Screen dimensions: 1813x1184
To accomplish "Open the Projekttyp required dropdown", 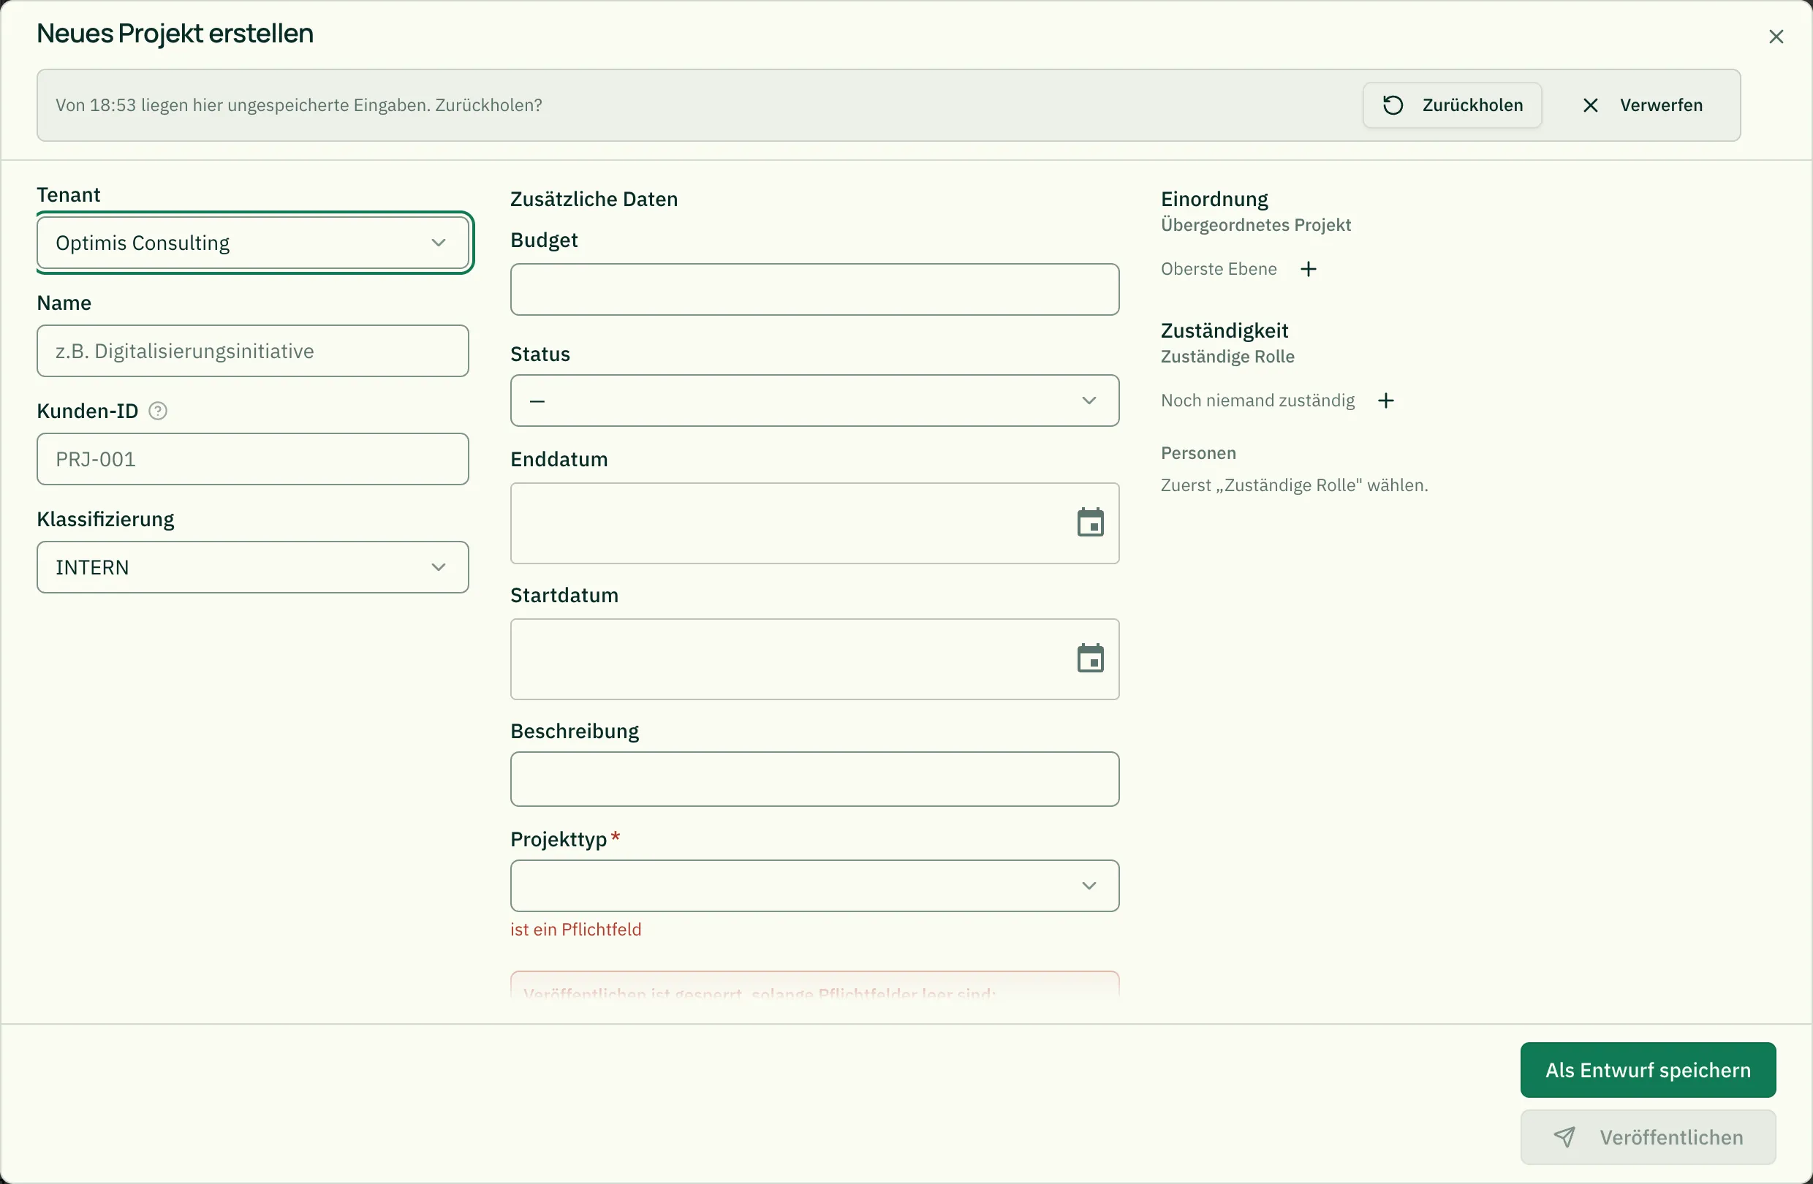I will tap(814, 887).
